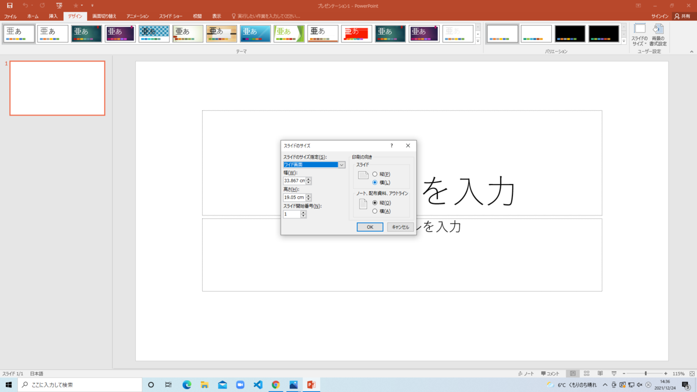Open 背景の書式設定 (Format Background)
The width and height of the screenshot is (697, 392).
tap(659, 35)
